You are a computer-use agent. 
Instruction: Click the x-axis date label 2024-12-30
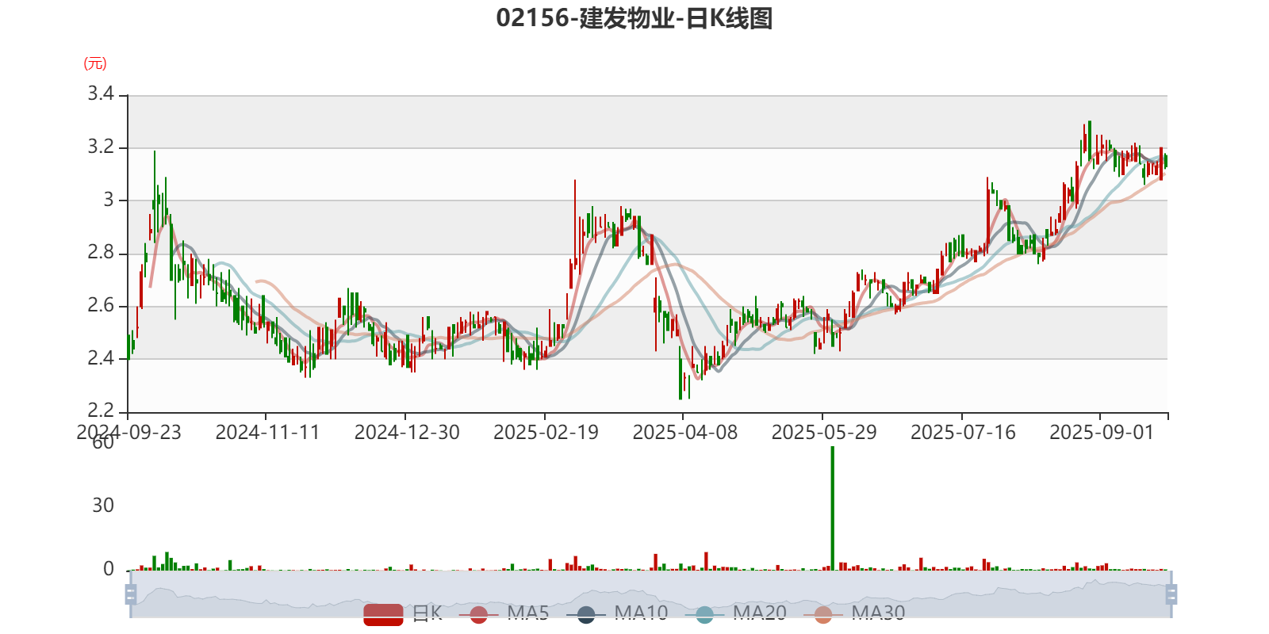(x=407, y=433)
